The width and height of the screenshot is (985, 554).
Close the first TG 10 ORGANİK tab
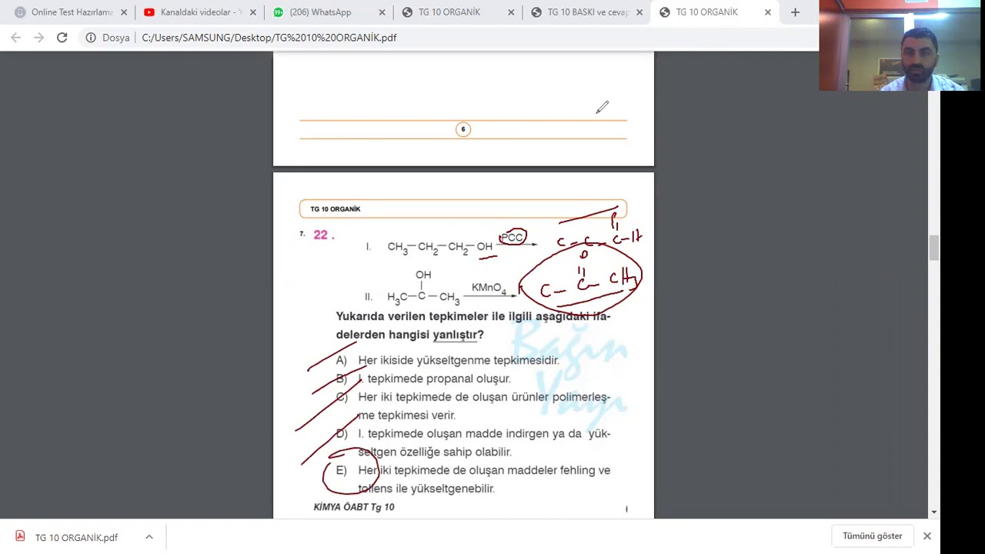(x=511, y=12)
